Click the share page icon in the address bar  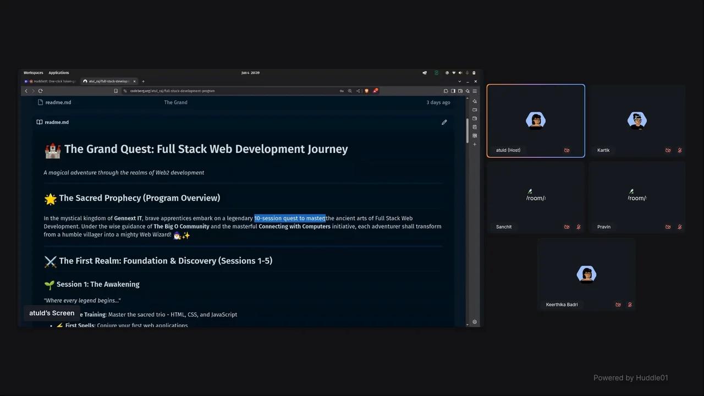click(358, 91)
